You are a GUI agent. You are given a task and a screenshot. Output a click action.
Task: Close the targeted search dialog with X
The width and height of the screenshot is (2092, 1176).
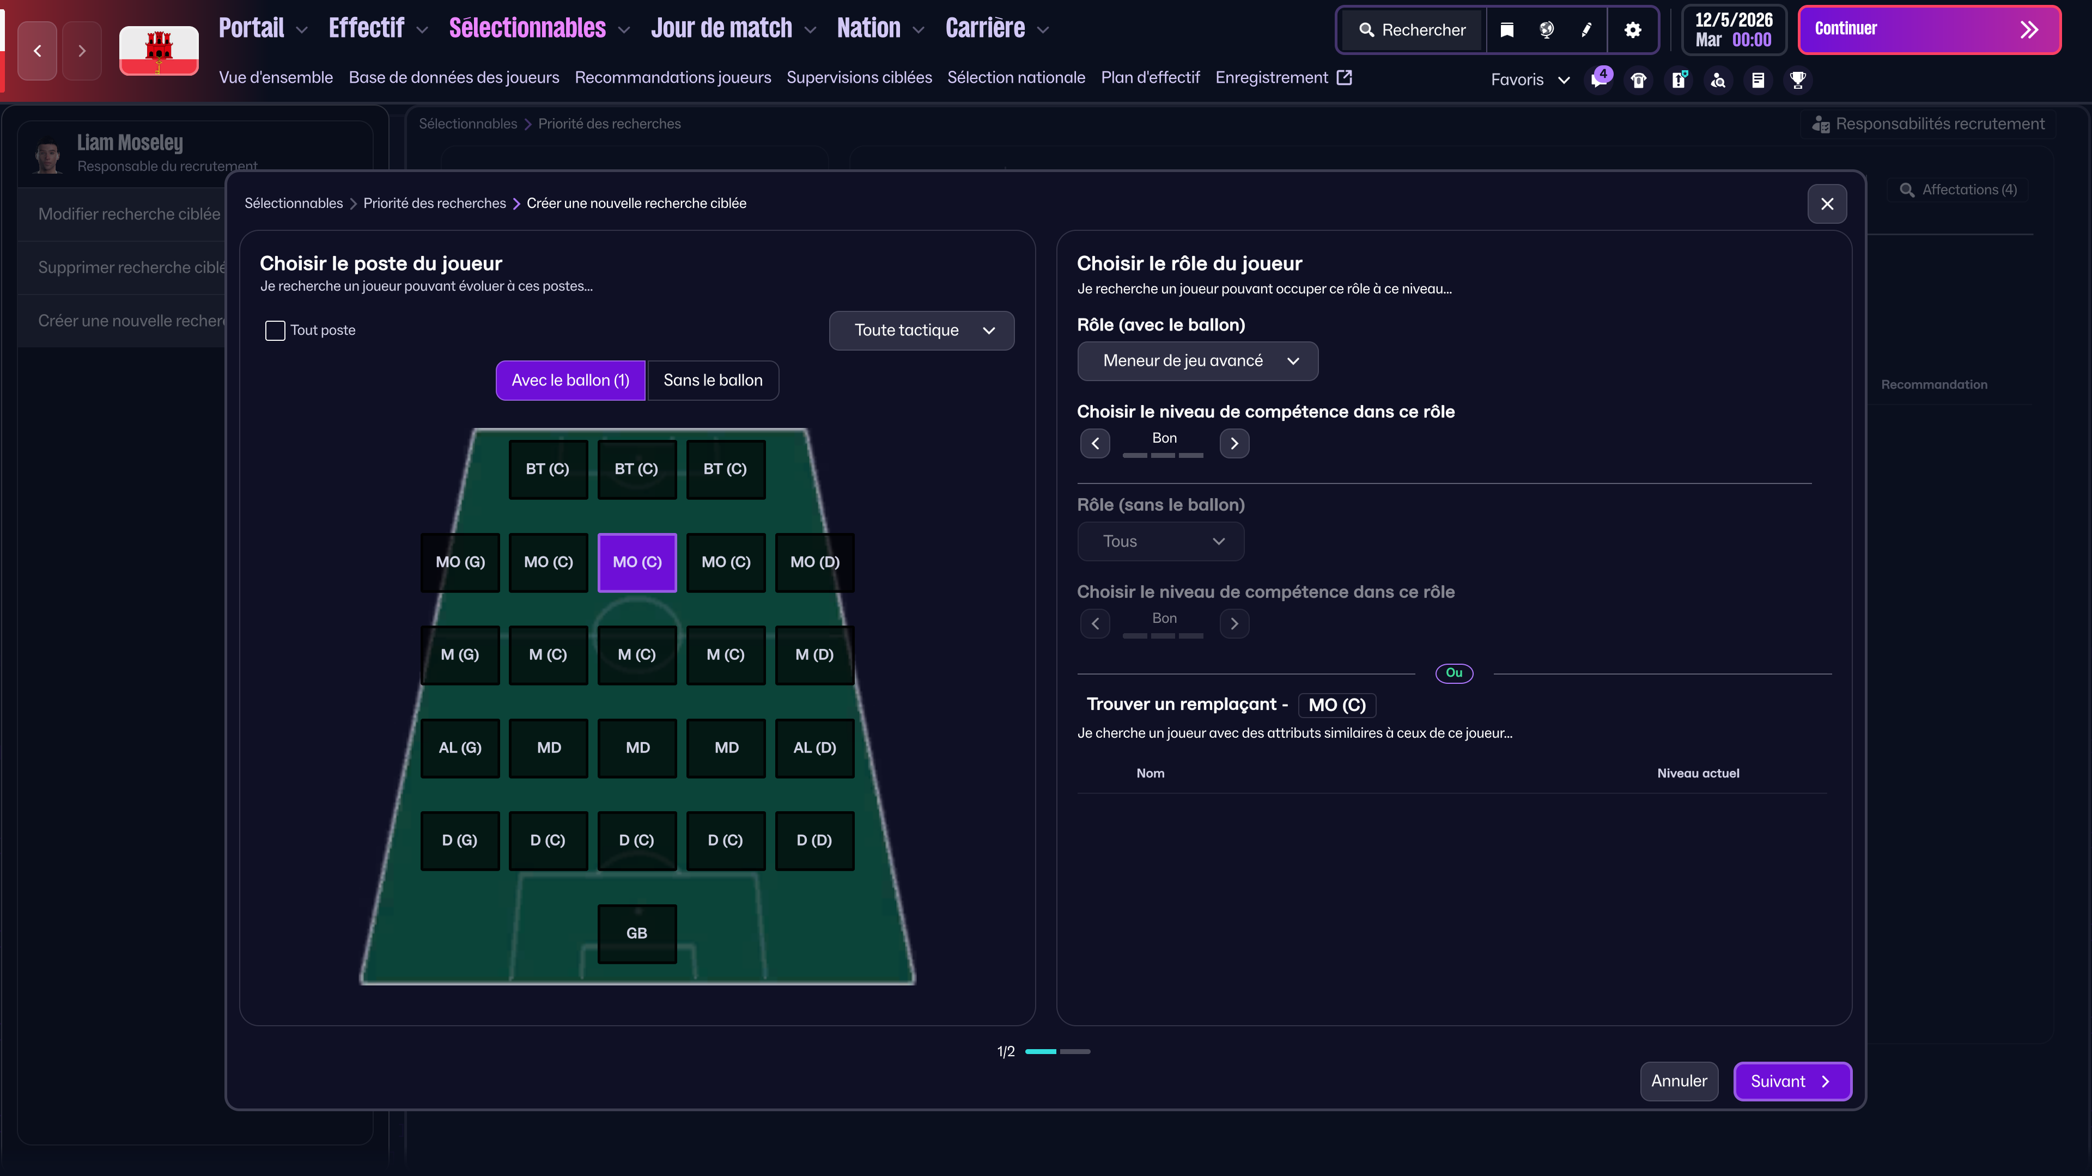click(1827, 204)
